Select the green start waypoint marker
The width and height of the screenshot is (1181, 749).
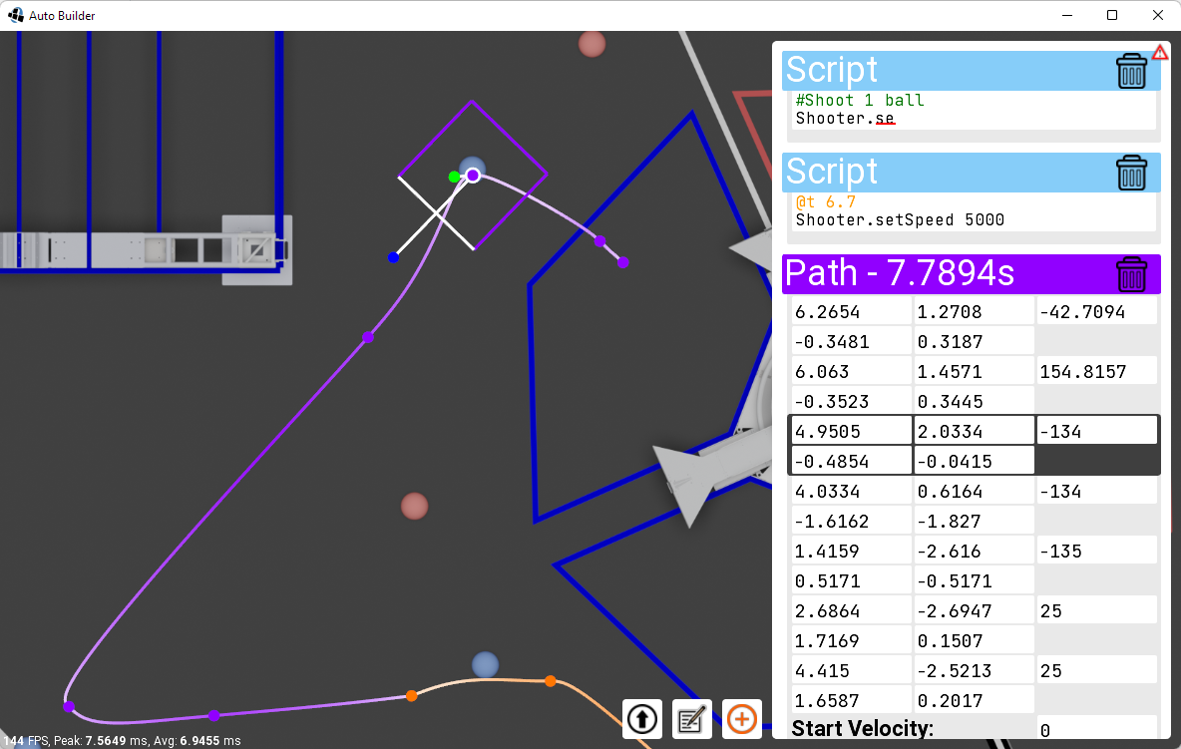[455, 177]
